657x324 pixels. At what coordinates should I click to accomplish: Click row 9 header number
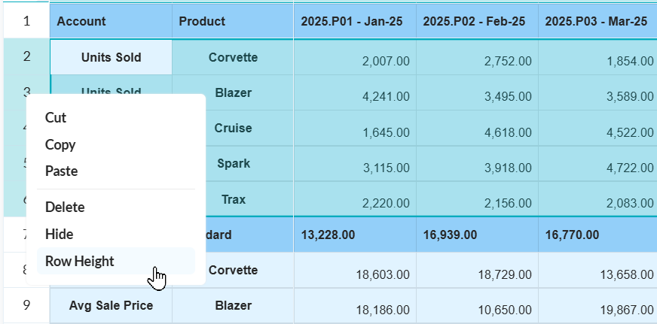pos(26,305)
